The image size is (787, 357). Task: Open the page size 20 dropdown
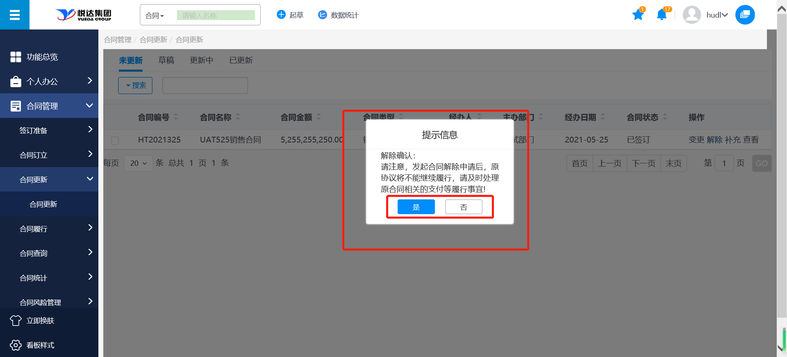tap(138, 163)
